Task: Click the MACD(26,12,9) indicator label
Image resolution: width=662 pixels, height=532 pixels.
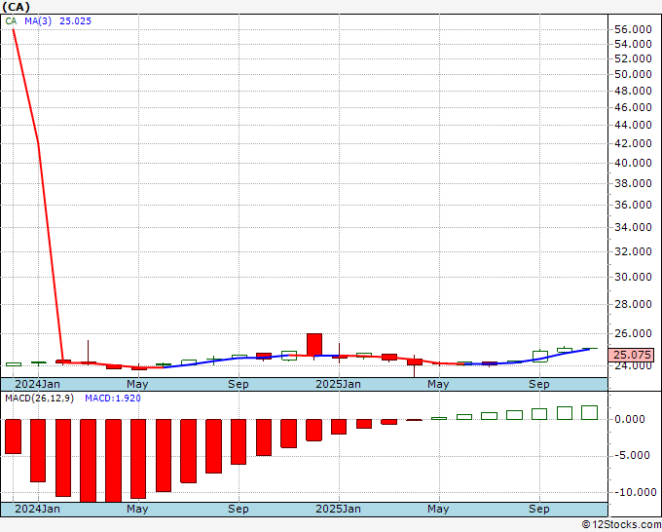Action: pyautogui.click(x=39, y=399)
